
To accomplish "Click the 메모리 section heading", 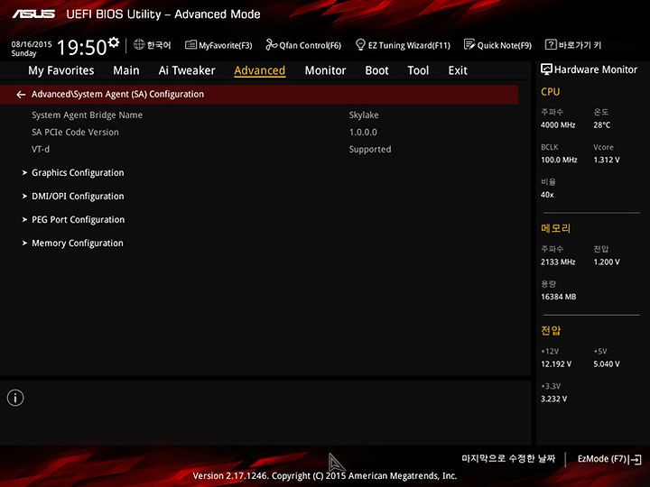I will 556,228.
